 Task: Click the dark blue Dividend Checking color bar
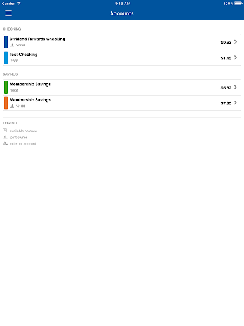[x=6, y=42]
